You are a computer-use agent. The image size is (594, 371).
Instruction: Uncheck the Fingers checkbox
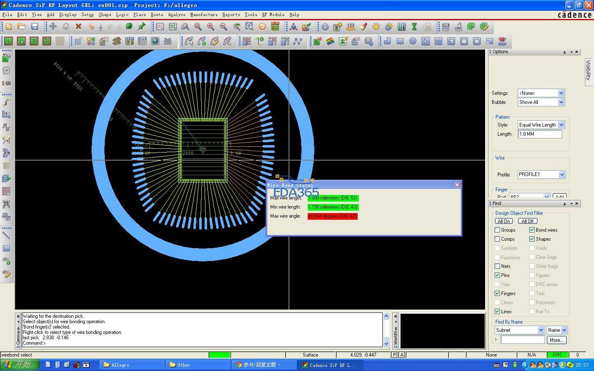(x=497, y=294)
